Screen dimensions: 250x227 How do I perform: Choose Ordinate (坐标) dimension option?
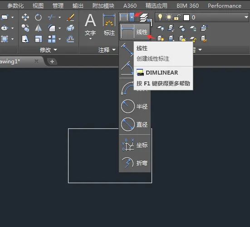[135, 145]
